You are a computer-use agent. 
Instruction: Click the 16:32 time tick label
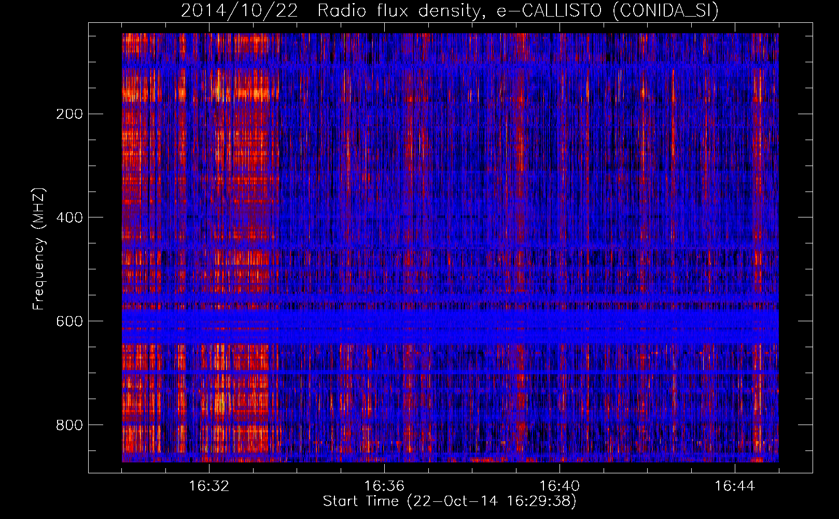click(209, 486)
